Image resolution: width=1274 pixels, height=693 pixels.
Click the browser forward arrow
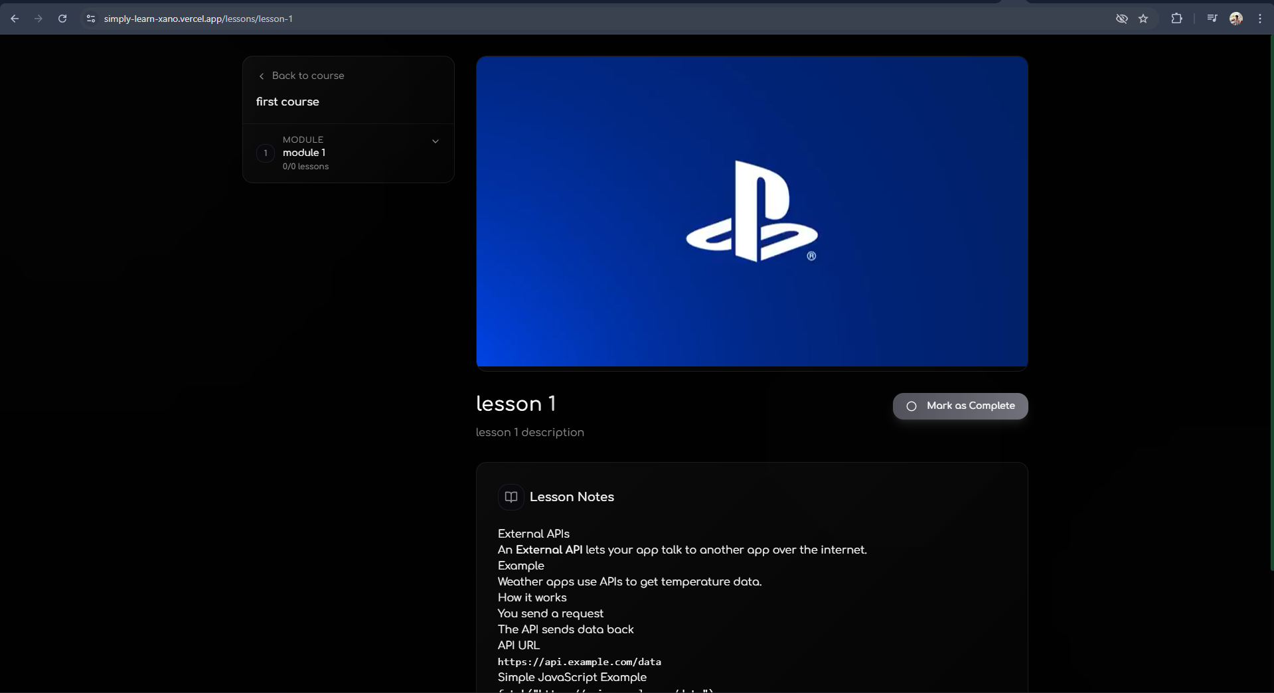(39, 19)
